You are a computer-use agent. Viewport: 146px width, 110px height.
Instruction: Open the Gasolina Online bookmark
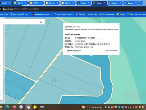coord(107,14)
